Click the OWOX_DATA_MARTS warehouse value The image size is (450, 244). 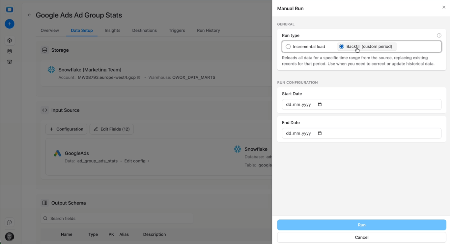(x=194, y=78)
